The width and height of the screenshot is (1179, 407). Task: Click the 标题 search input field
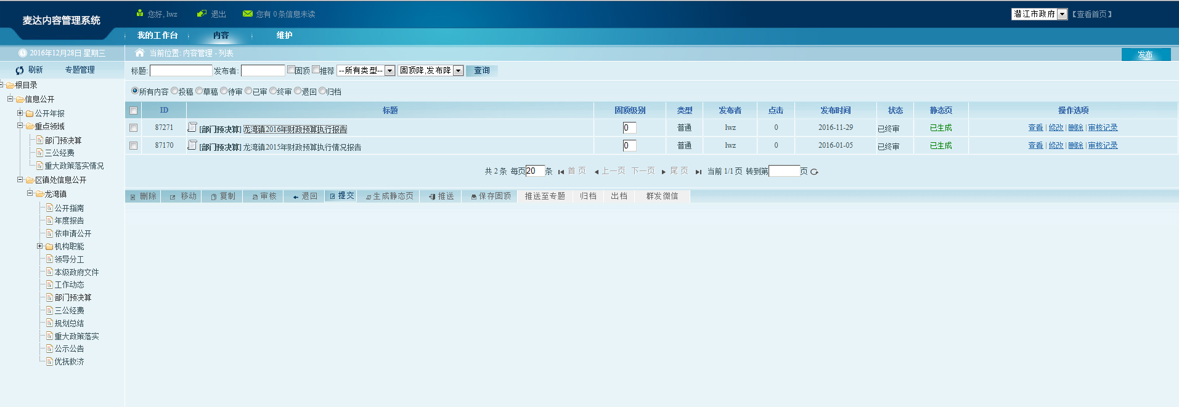181,71
